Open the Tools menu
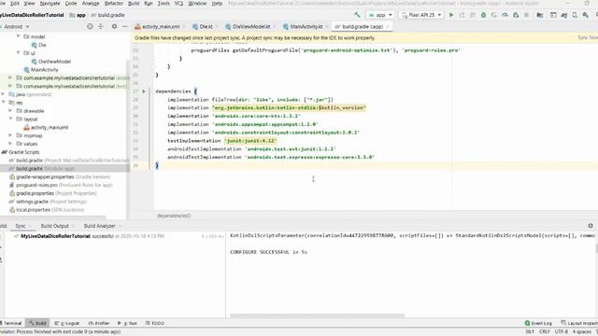The image size is (598, 336). coord(164,4)
